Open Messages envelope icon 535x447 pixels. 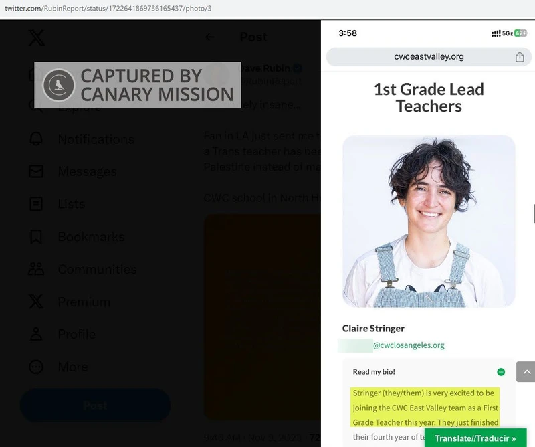(36, 172)
